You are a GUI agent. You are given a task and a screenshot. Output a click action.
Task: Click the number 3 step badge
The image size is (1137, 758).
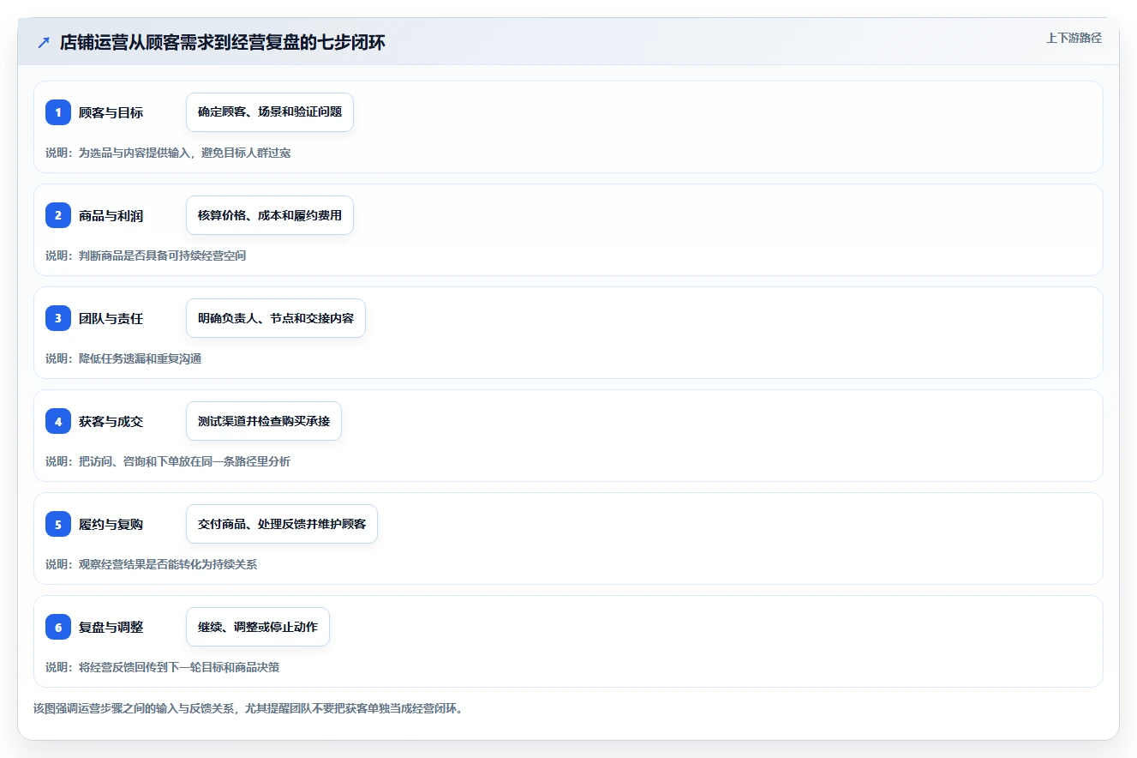(x=58, y=318)
